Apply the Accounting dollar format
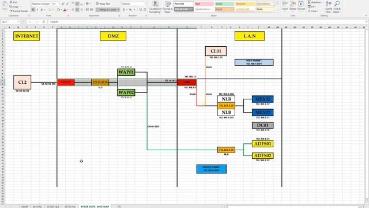 [124, 10]
